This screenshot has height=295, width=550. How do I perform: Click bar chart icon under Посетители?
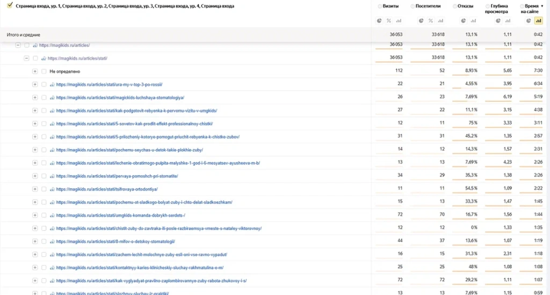[x=440, y=21]
